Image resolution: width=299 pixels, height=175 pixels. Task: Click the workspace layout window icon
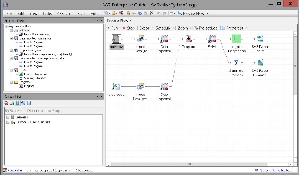pos(172,13)
